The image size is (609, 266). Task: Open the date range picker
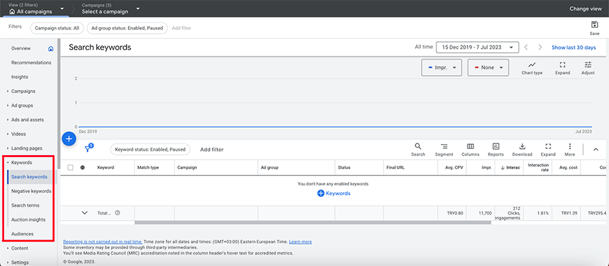point(477,47)
